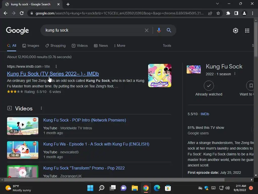Select the All results tab
The image size is (258, 194).
[12, 46]
